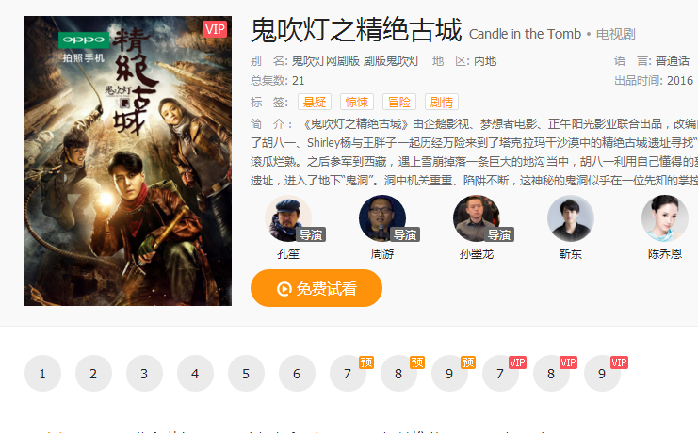Open director 孔笙's avatar
This screenshot has height=433, width=698.
tap(288, 218)
